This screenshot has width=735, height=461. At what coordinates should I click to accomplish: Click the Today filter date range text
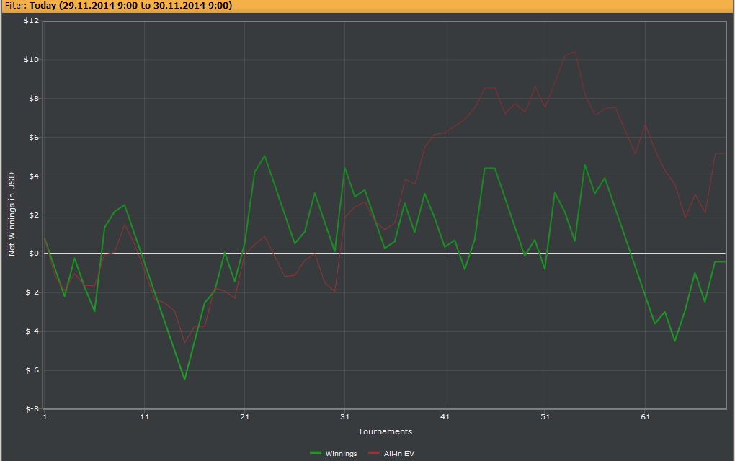tap(130, 5)
